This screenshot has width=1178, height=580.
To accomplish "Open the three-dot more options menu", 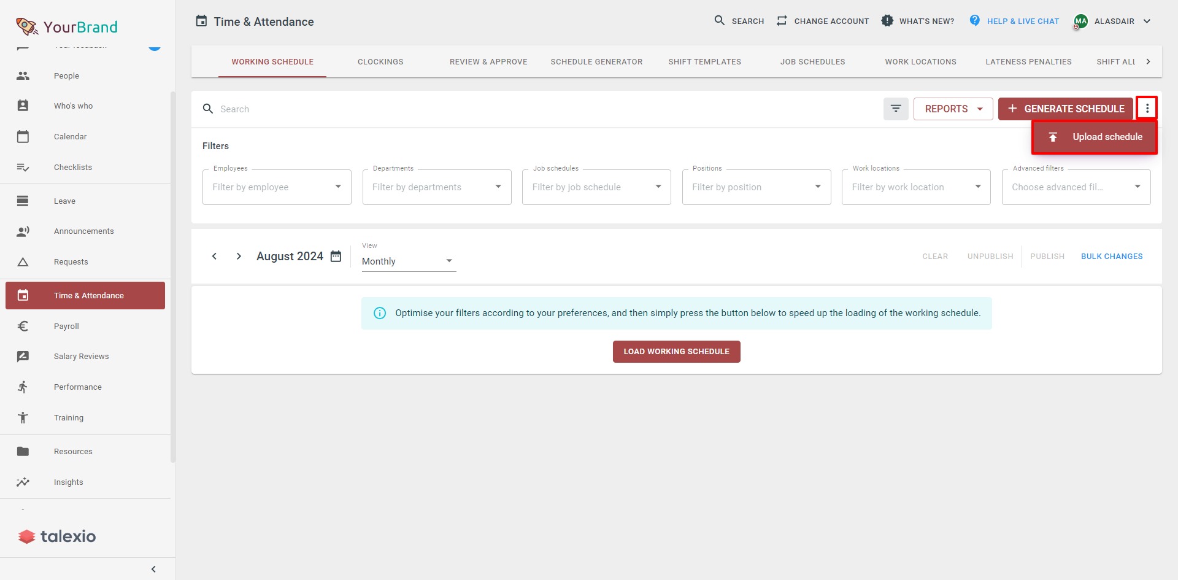I will [1147, 109].
